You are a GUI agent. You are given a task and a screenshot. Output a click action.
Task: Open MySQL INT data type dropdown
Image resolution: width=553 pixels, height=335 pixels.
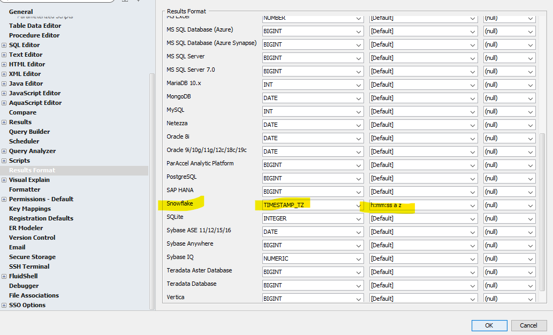click(x=358, y=111)
